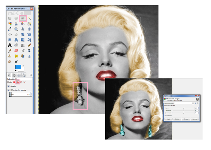
Task: Select the Foreground Select tool
Action: 23,24
